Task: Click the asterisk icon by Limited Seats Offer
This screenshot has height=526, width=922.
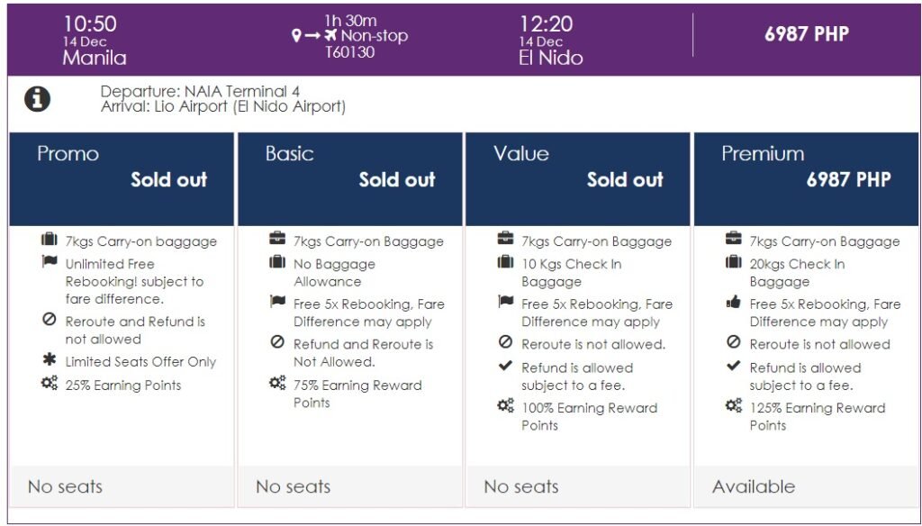Action: point(50,360)
